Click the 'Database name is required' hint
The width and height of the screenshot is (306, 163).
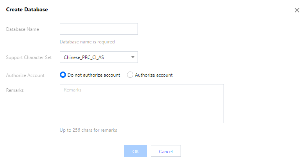87,42
